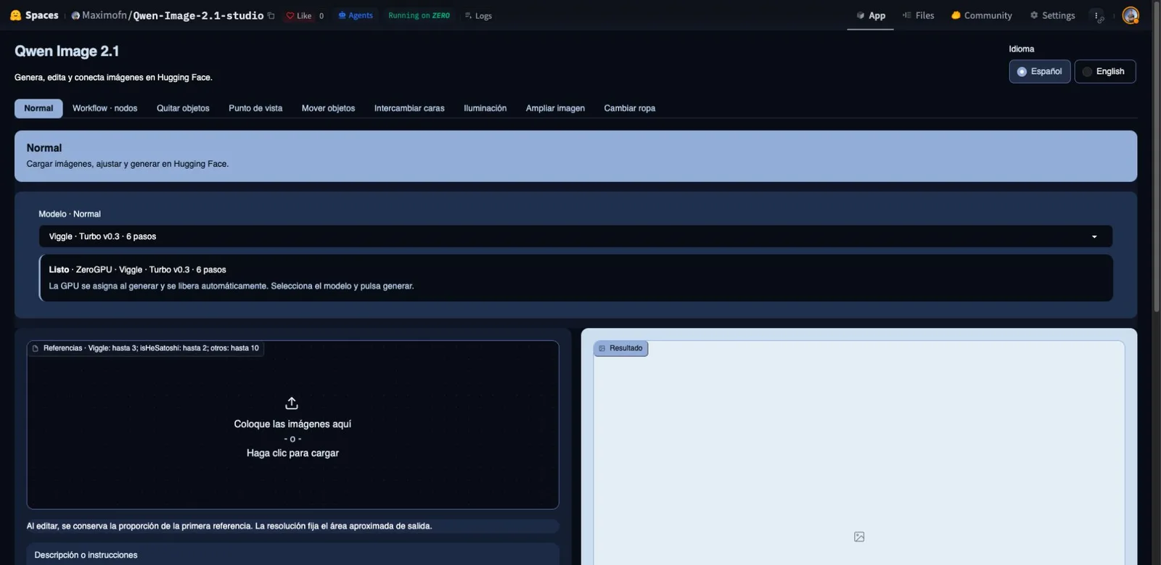Select the Normal mode tab
This screenshot has height=565, width=1161.
point(38,108)
